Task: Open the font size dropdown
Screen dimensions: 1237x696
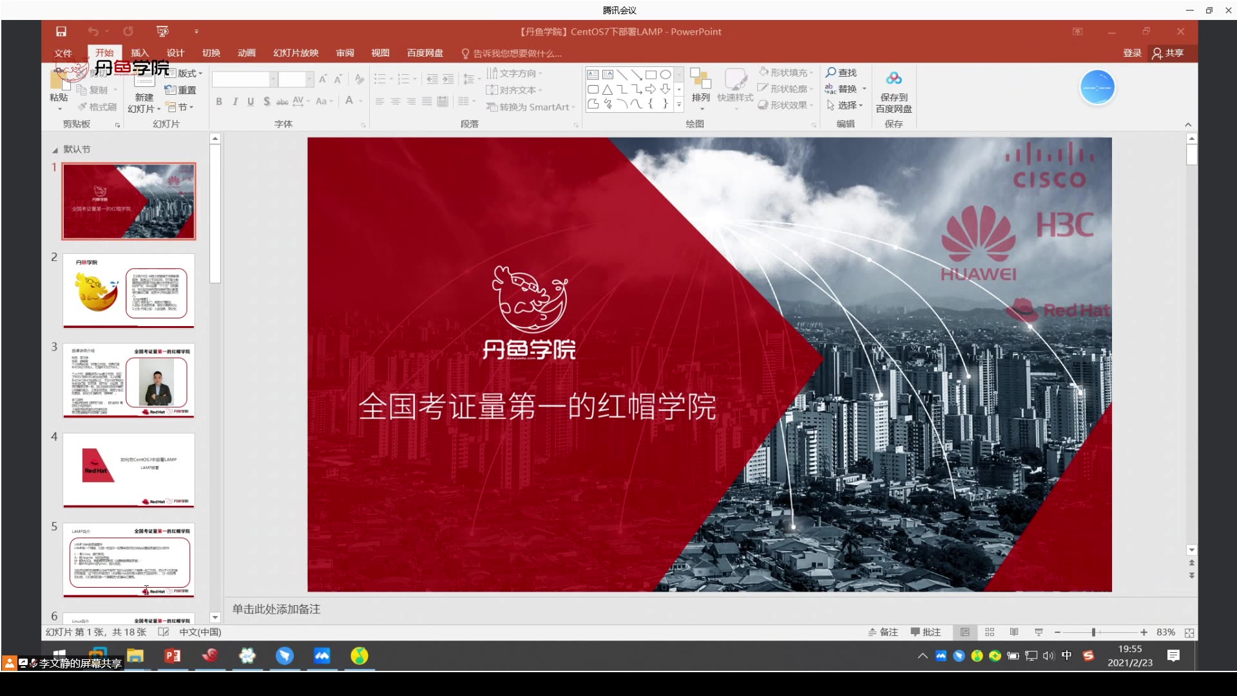Action: tap(308, 79)
